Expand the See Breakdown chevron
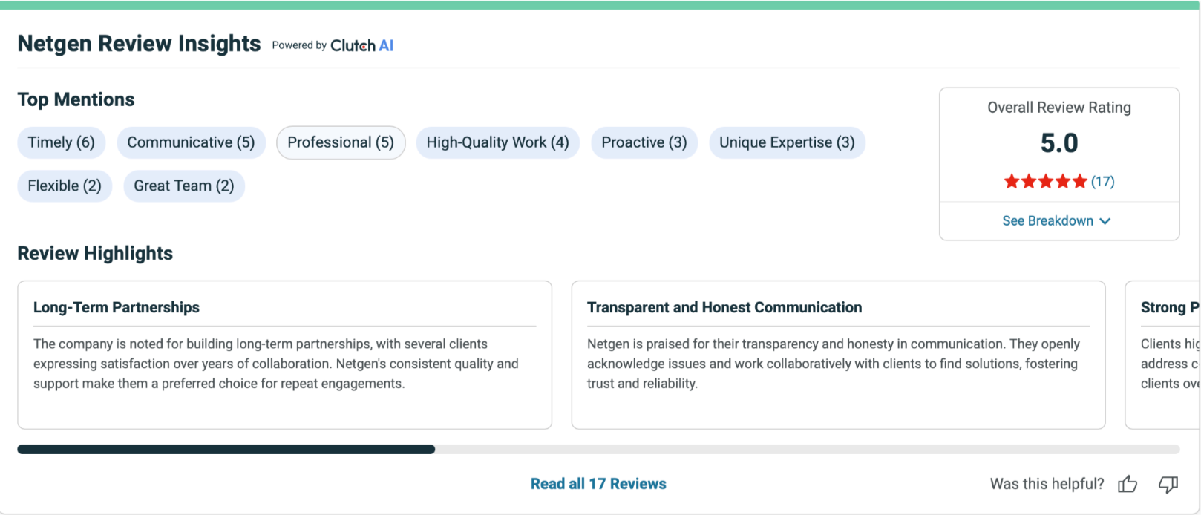This screenshot has width=1201, height=518. click(x=1105, y=221)
